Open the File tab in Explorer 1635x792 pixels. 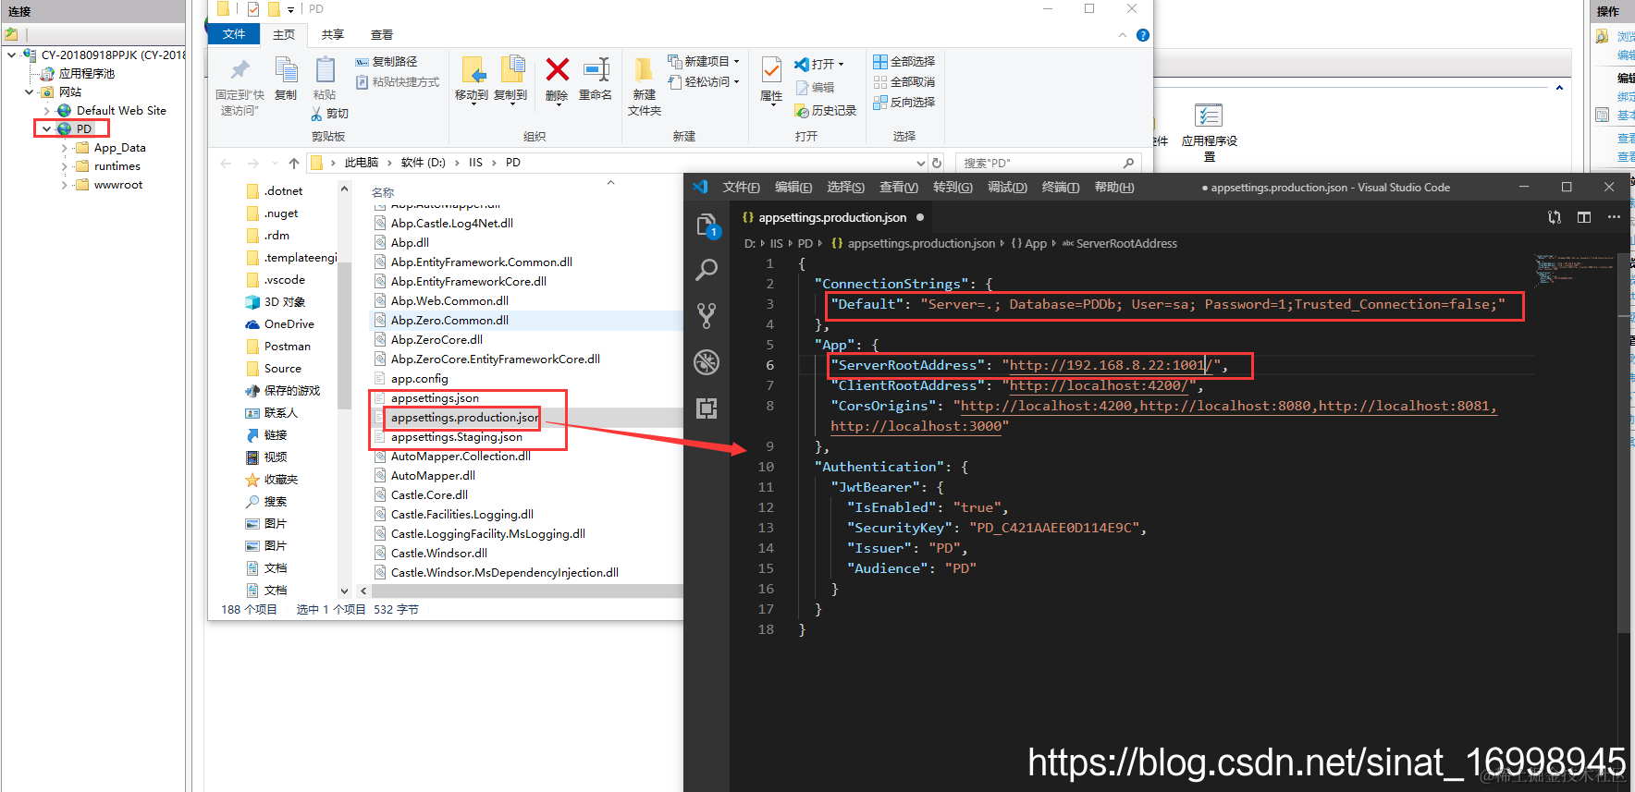click(x=234, y=34)
